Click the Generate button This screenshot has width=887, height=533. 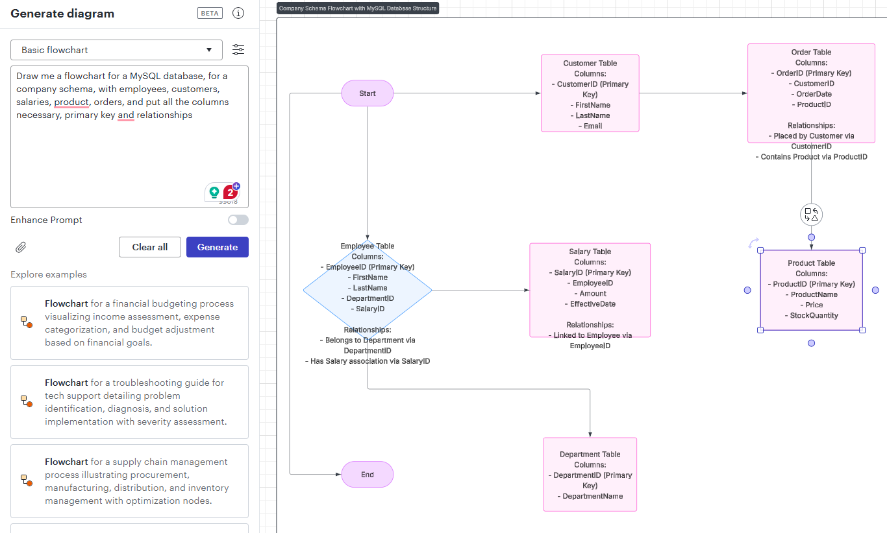[x=218, y=247]
